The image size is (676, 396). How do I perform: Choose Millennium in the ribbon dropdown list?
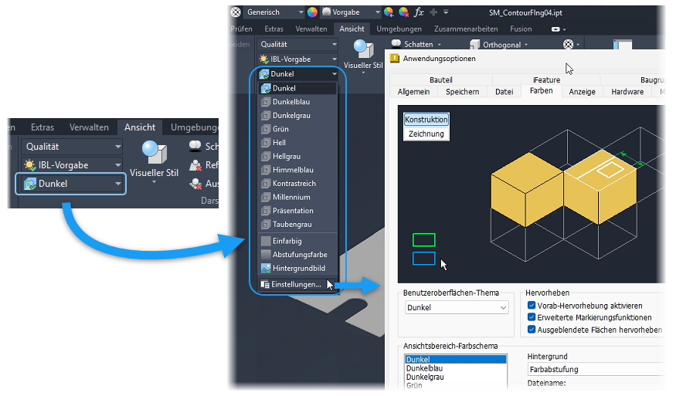pos(297,198)
